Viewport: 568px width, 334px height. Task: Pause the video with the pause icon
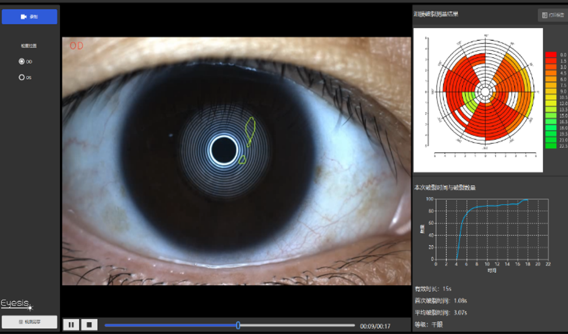[x=71, y=324]
